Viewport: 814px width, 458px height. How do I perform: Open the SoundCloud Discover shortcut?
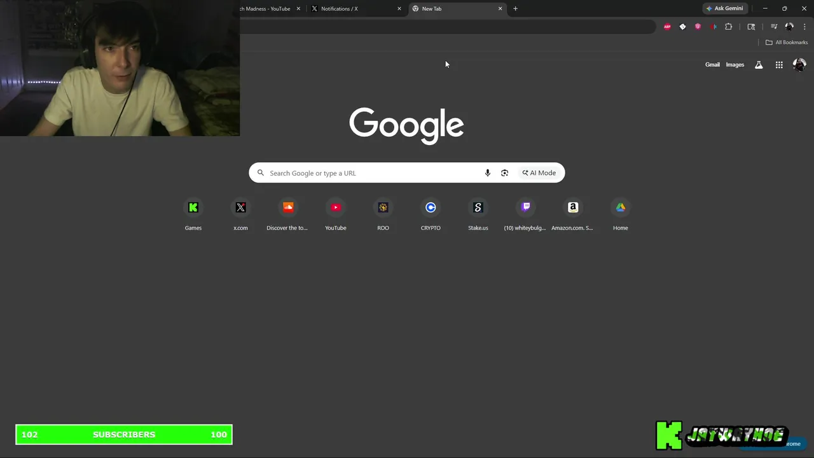click(288, 214)
